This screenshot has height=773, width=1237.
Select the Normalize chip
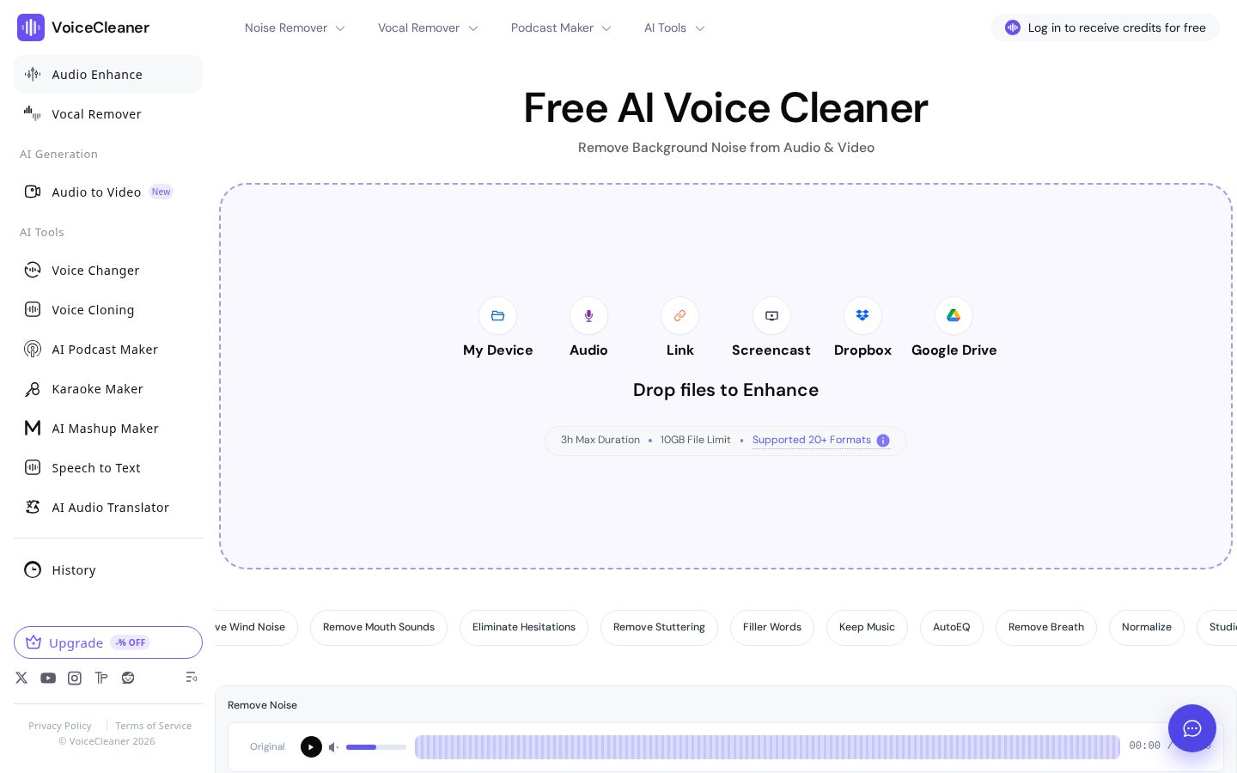tap(1147, 628)
